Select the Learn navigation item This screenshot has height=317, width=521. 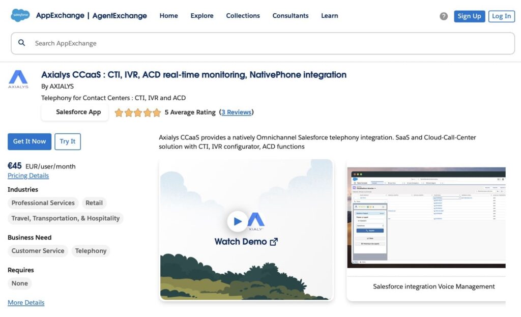tap(329, 16)
